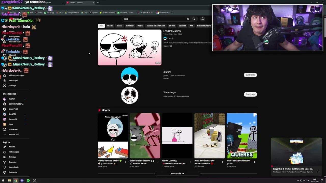Image resolution: width=326 pixels, height=183 pixels.
Task: Subscribe to the Xiaro Juega channel
Action: [x=250, y=94]
